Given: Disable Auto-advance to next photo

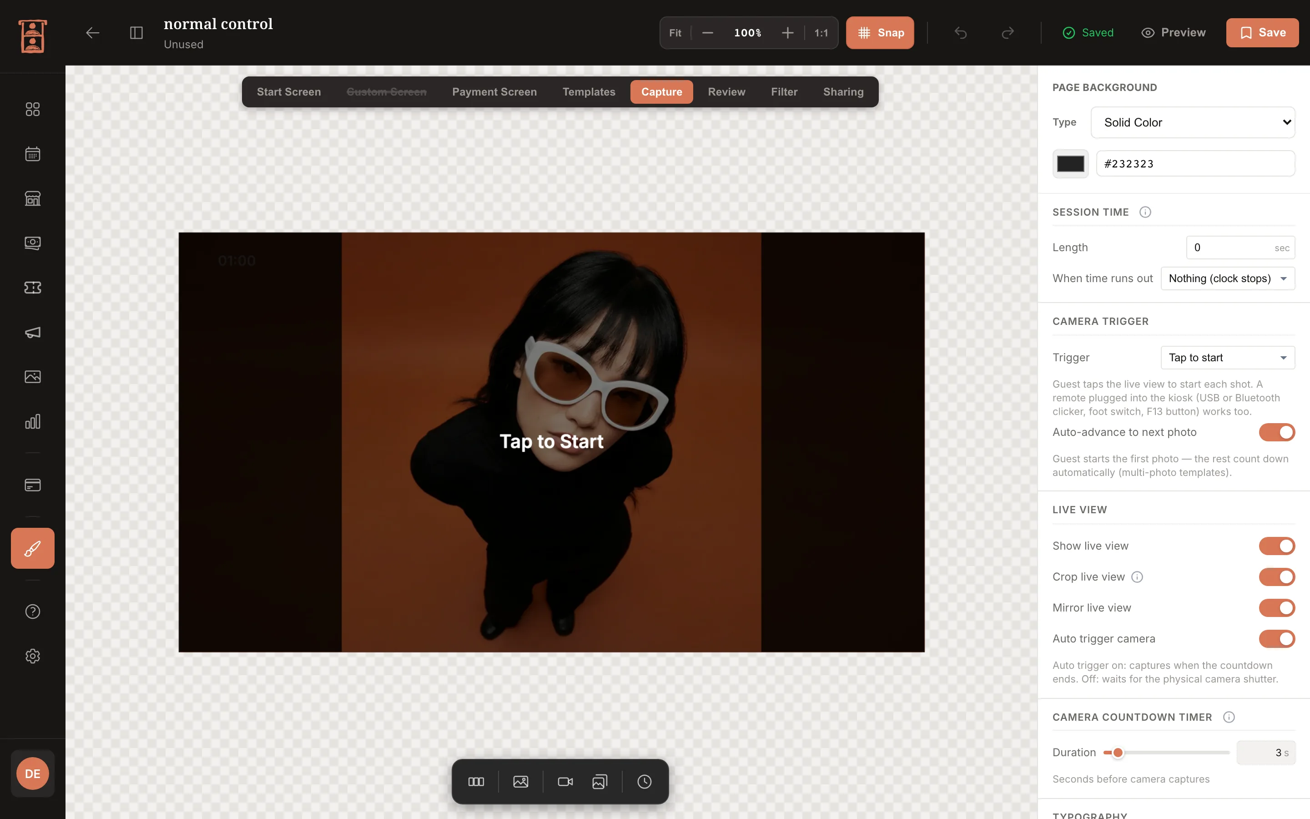Looking at the screenshot, I should point(1276,432).
